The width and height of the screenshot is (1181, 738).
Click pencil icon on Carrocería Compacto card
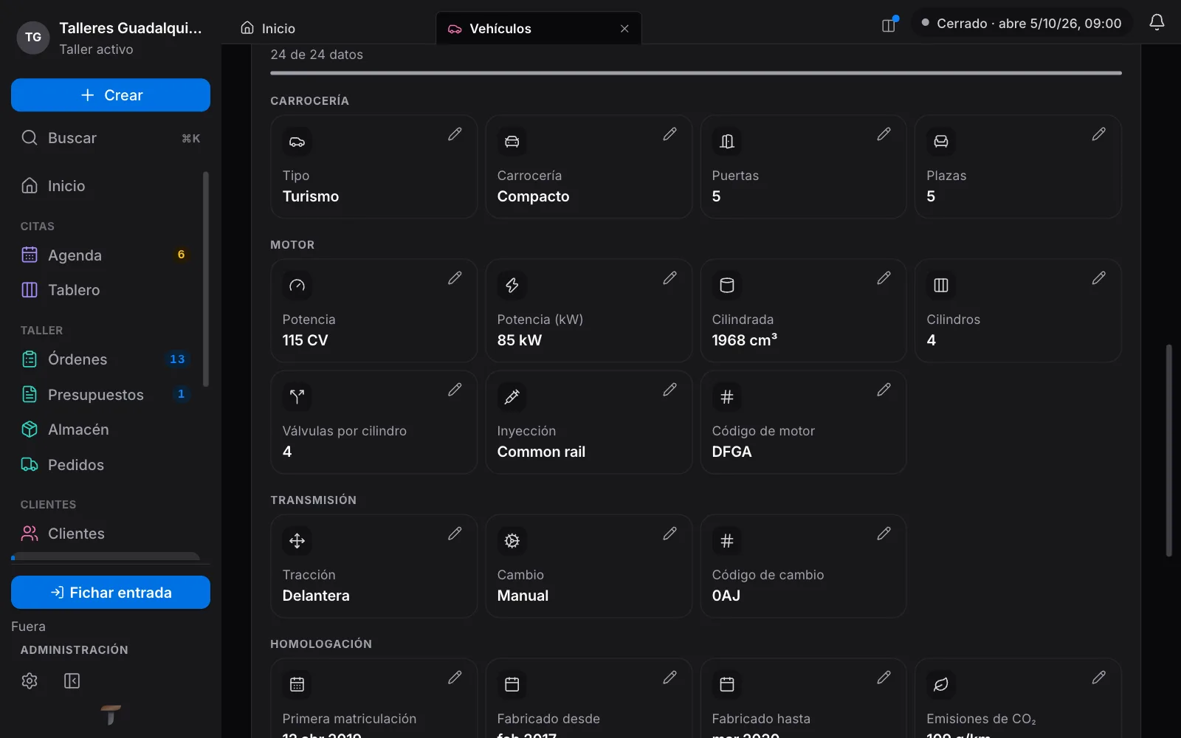coord(669,134)
